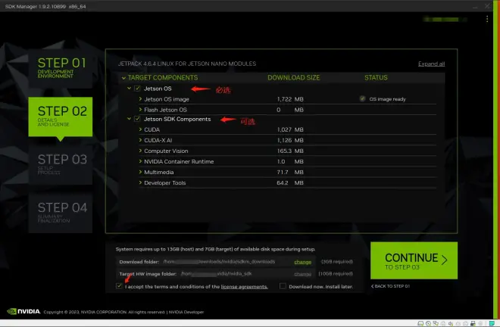Viewport: 500px width, 327px height.
Task: Click the NVIDIA logo in the footer
Action: click(x=24, y=311)
